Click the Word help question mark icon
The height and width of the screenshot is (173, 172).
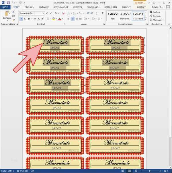pyautogui.click(x=149, y=3)
